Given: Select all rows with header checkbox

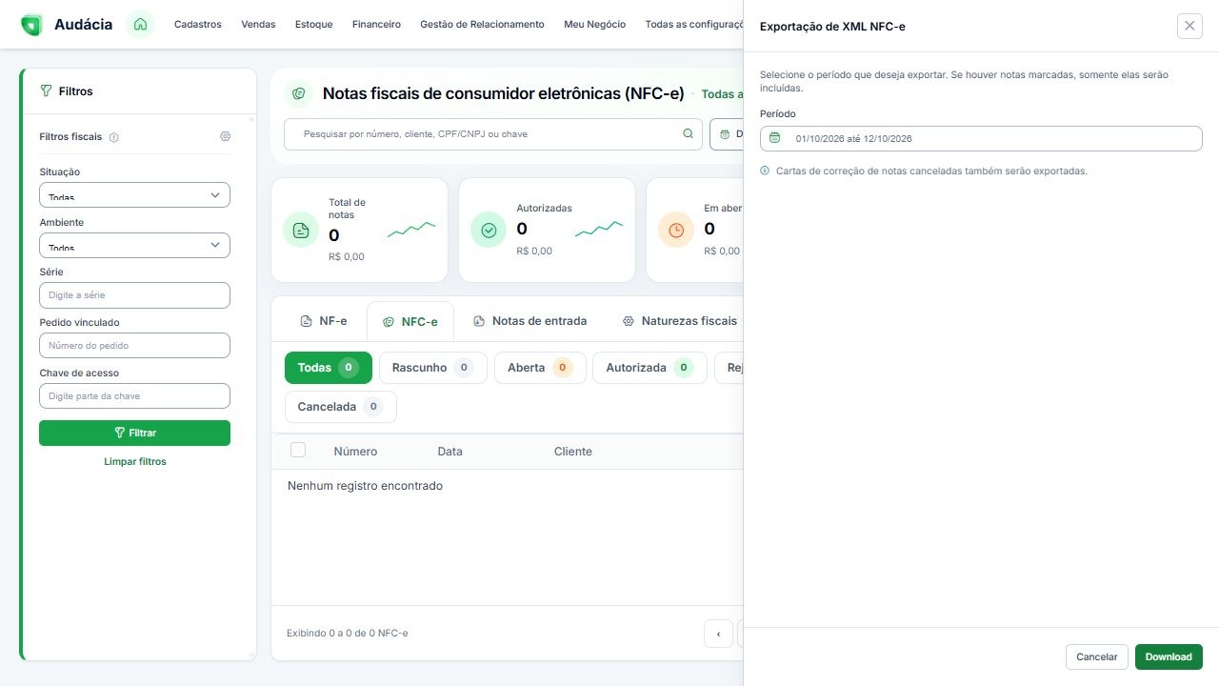Looking at the screenshot, I should point(298,450).
